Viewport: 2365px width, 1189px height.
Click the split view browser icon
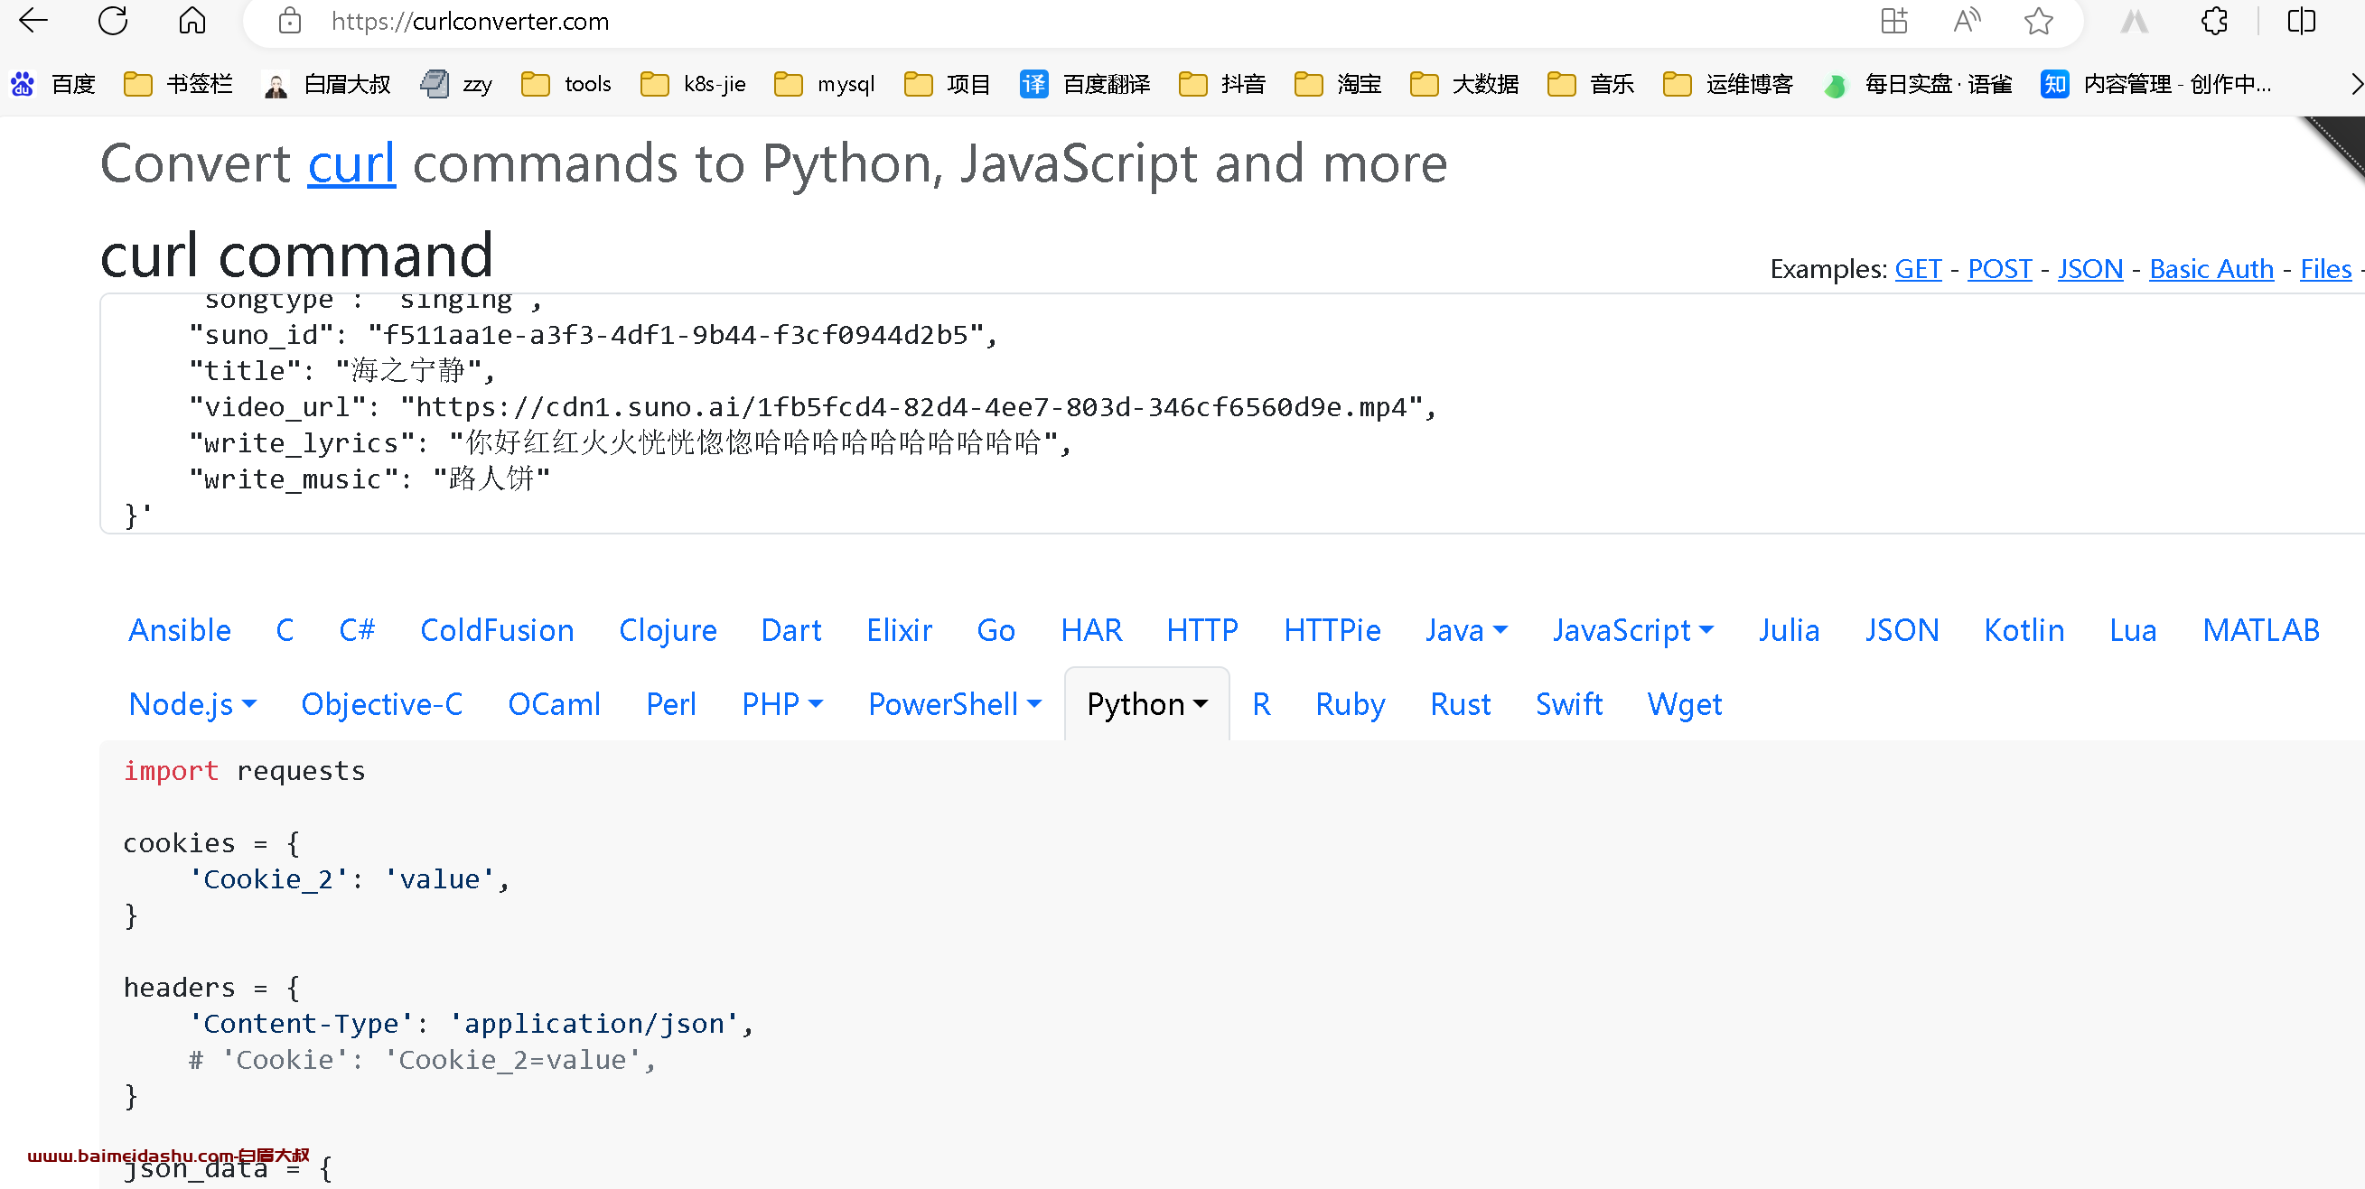(x=2301, y=22)
